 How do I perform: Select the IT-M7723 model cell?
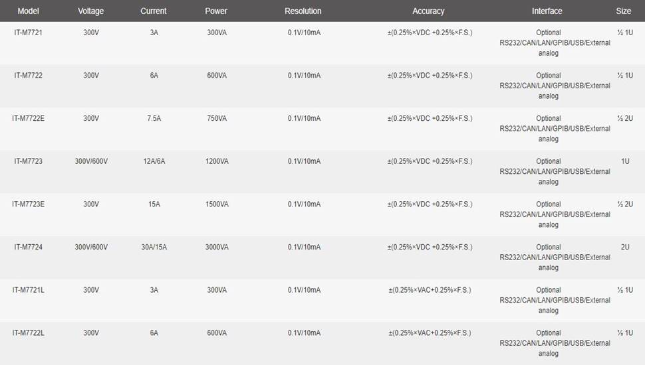click(x=28, y=161)
